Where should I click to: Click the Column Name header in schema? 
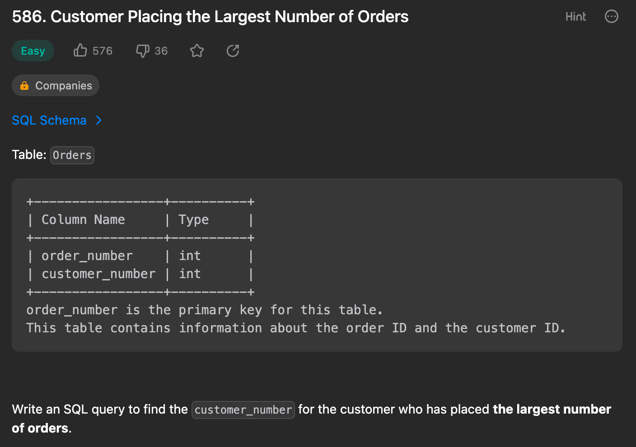click(x=83, y=220)
